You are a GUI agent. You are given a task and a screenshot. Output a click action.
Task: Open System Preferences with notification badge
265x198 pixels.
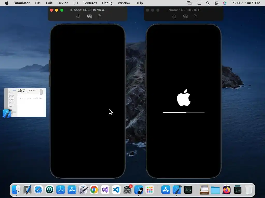127,190
